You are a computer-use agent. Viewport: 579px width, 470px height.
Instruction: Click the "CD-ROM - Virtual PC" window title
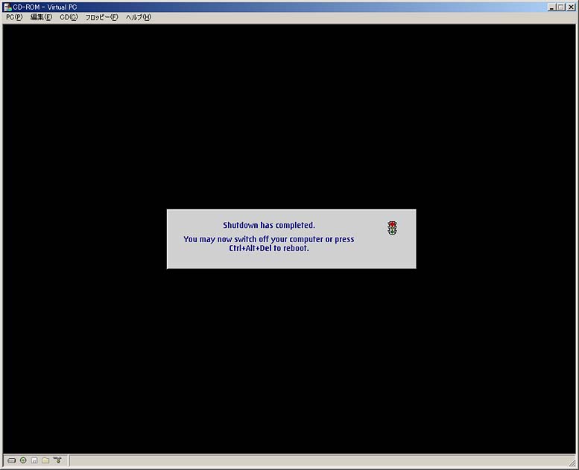[x=45, y=7]
